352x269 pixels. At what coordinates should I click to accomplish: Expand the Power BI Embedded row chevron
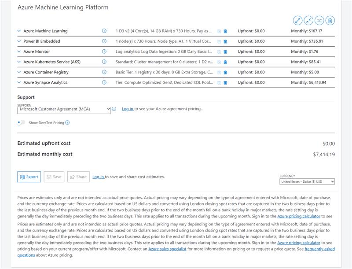19,41
